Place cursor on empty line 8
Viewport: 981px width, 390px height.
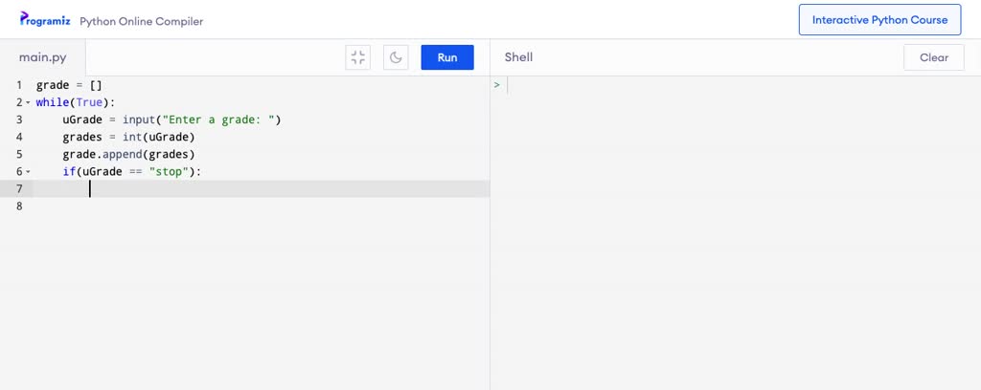pos(192,206)
